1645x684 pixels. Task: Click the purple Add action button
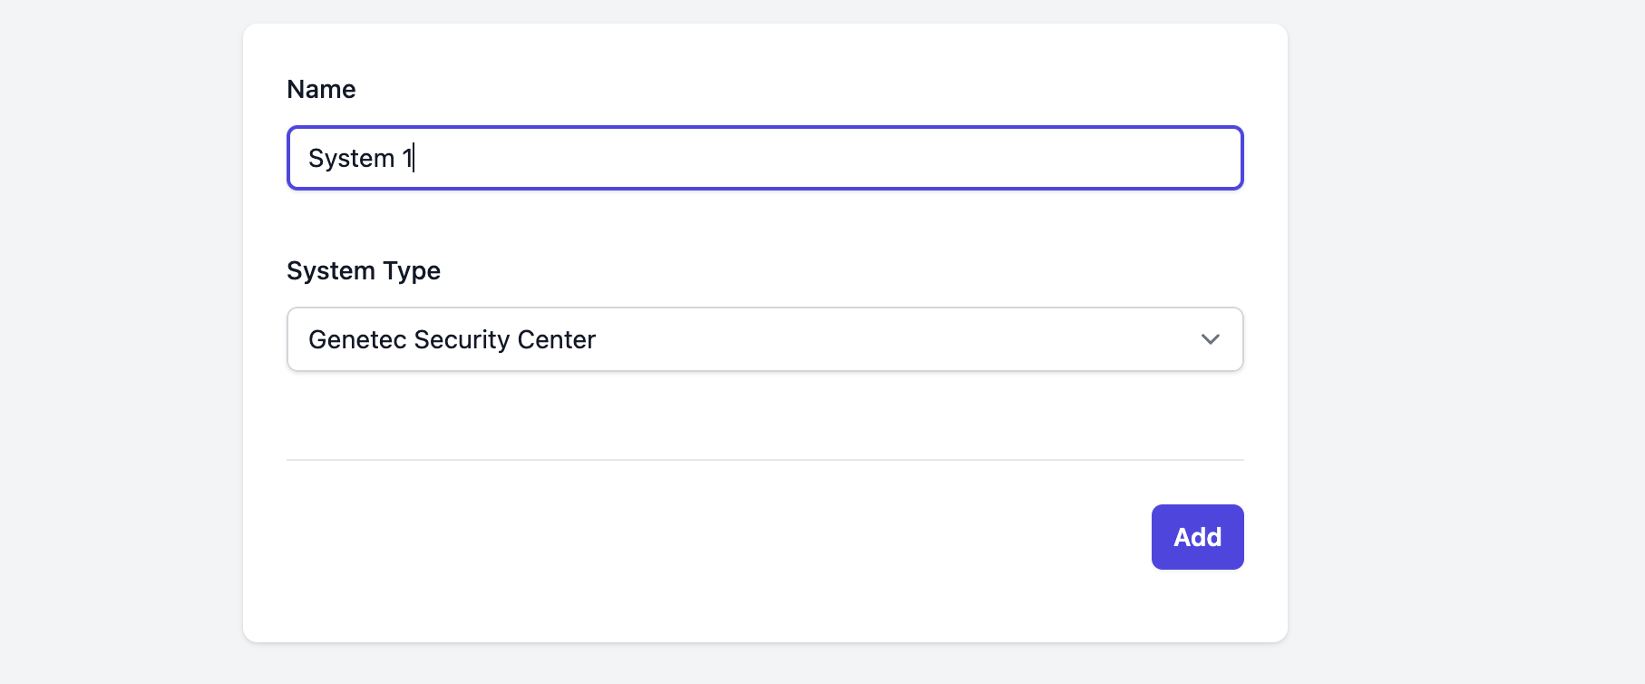tap(1197, 536)
